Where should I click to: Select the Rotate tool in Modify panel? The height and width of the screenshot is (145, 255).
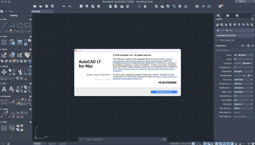(14, 70)
